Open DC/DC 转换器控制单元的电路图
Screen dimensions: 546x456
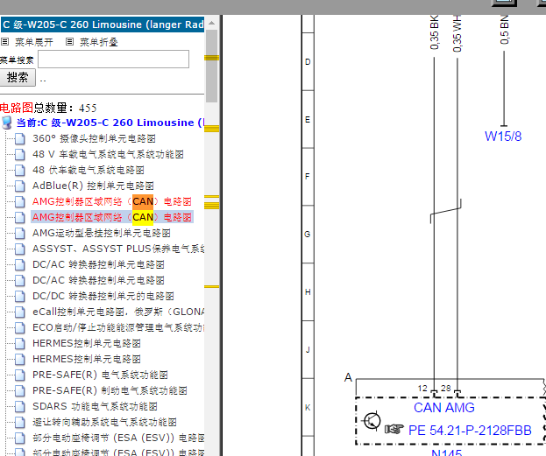[103, 296]
